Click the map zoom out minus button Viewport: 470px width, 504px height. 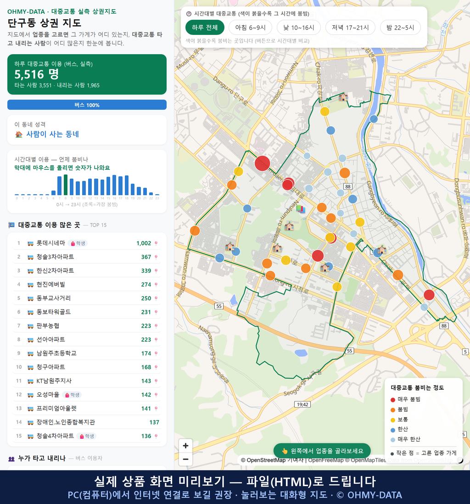[x=185, y=459]
